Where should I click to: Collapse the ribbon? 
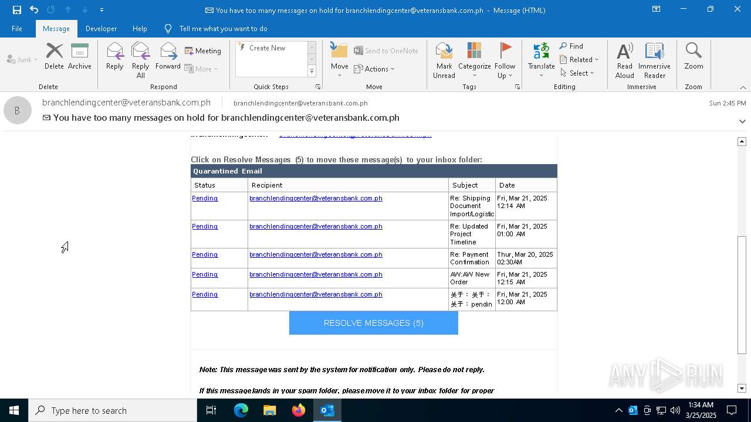743,87
